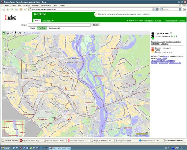This screenshot has height=150, width=187.
Task: Open address bar dropdown arrow
Action: tap(157, 9)
